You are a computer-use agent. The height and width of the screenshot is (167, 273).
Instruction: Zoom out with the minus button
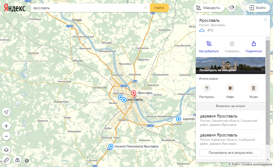pyautogui.click(x=6, y=136)
